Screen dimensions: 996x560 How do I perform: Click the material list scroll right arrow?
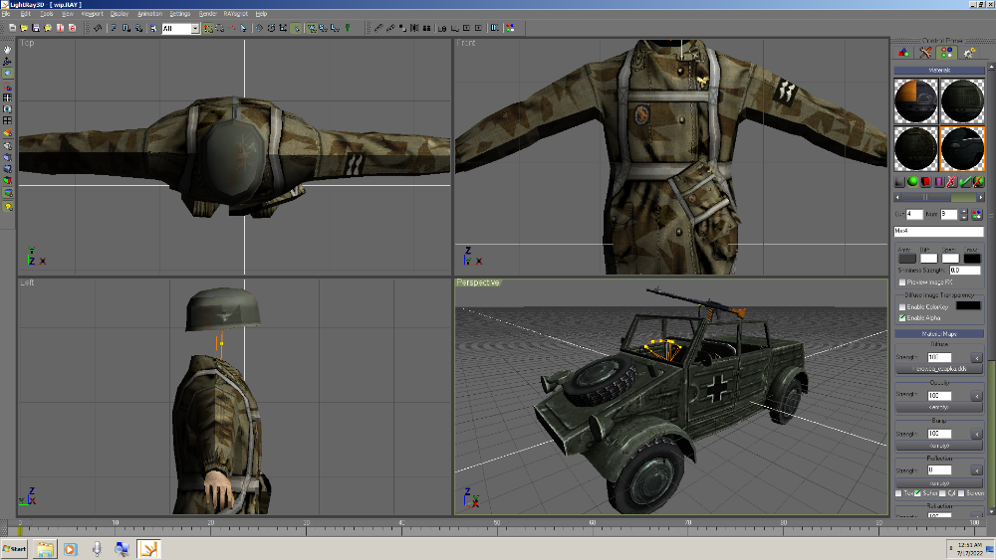tap(981, 197)
